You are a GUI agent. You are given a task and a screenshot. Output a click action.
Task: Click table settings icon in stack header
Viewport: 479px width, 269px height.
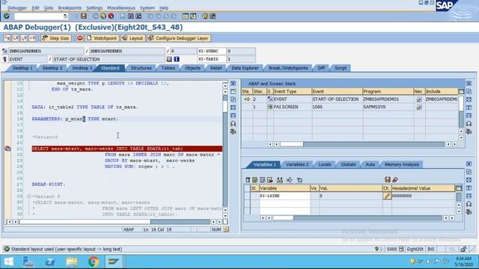point(461,91)
